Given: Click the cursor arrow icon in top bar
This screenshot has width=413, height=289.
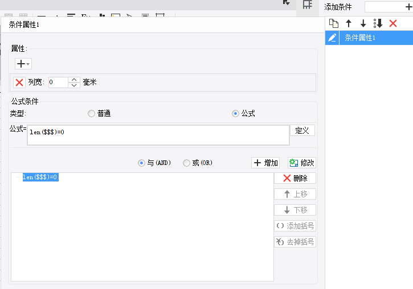Looking at the screenshot, I should point(286,3).
